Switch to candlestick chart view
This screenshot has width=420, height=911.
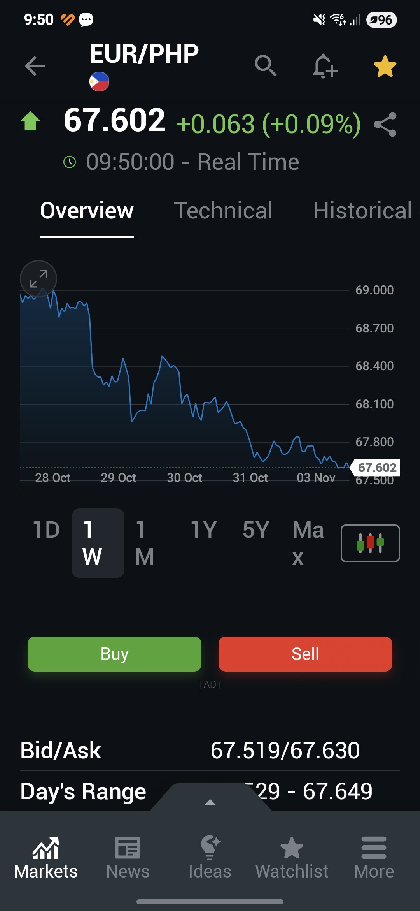(370, 543)
